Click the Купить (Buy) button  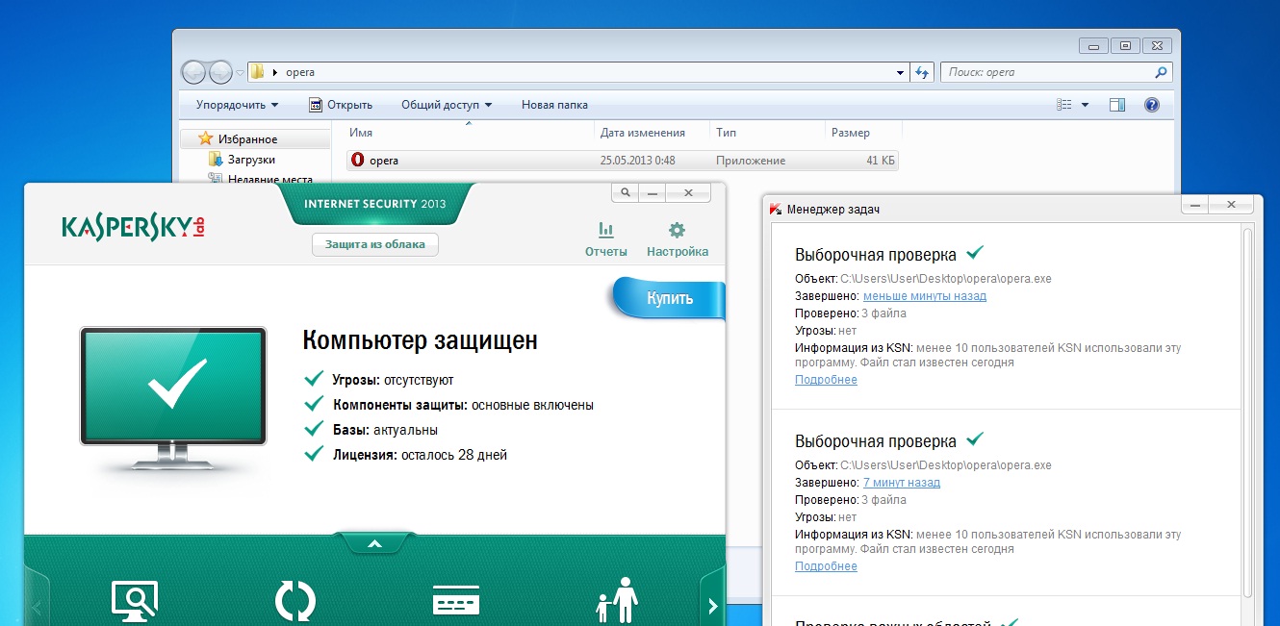click(669, 298)
